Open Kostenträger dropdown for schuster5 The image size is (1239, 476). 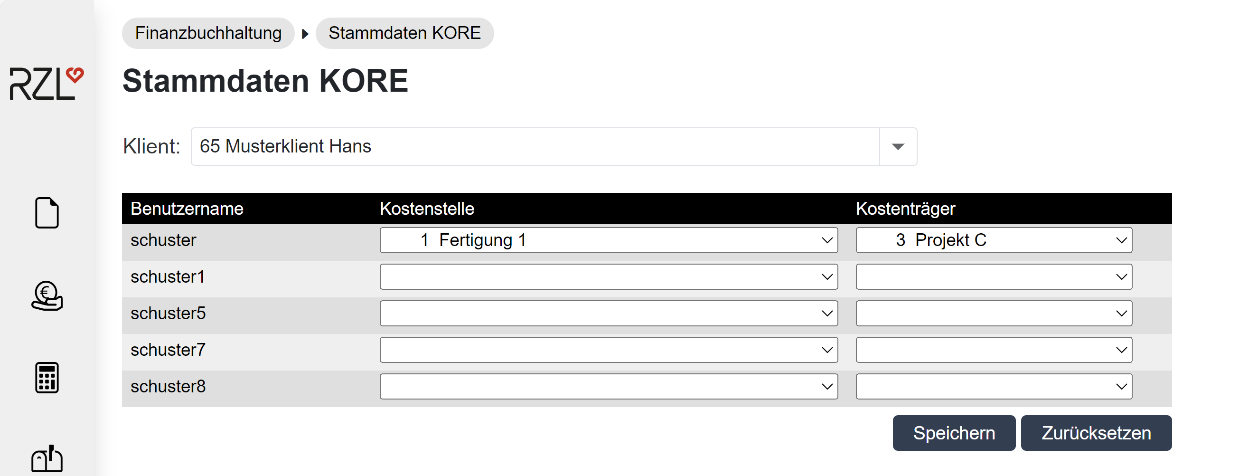point(993,314)
